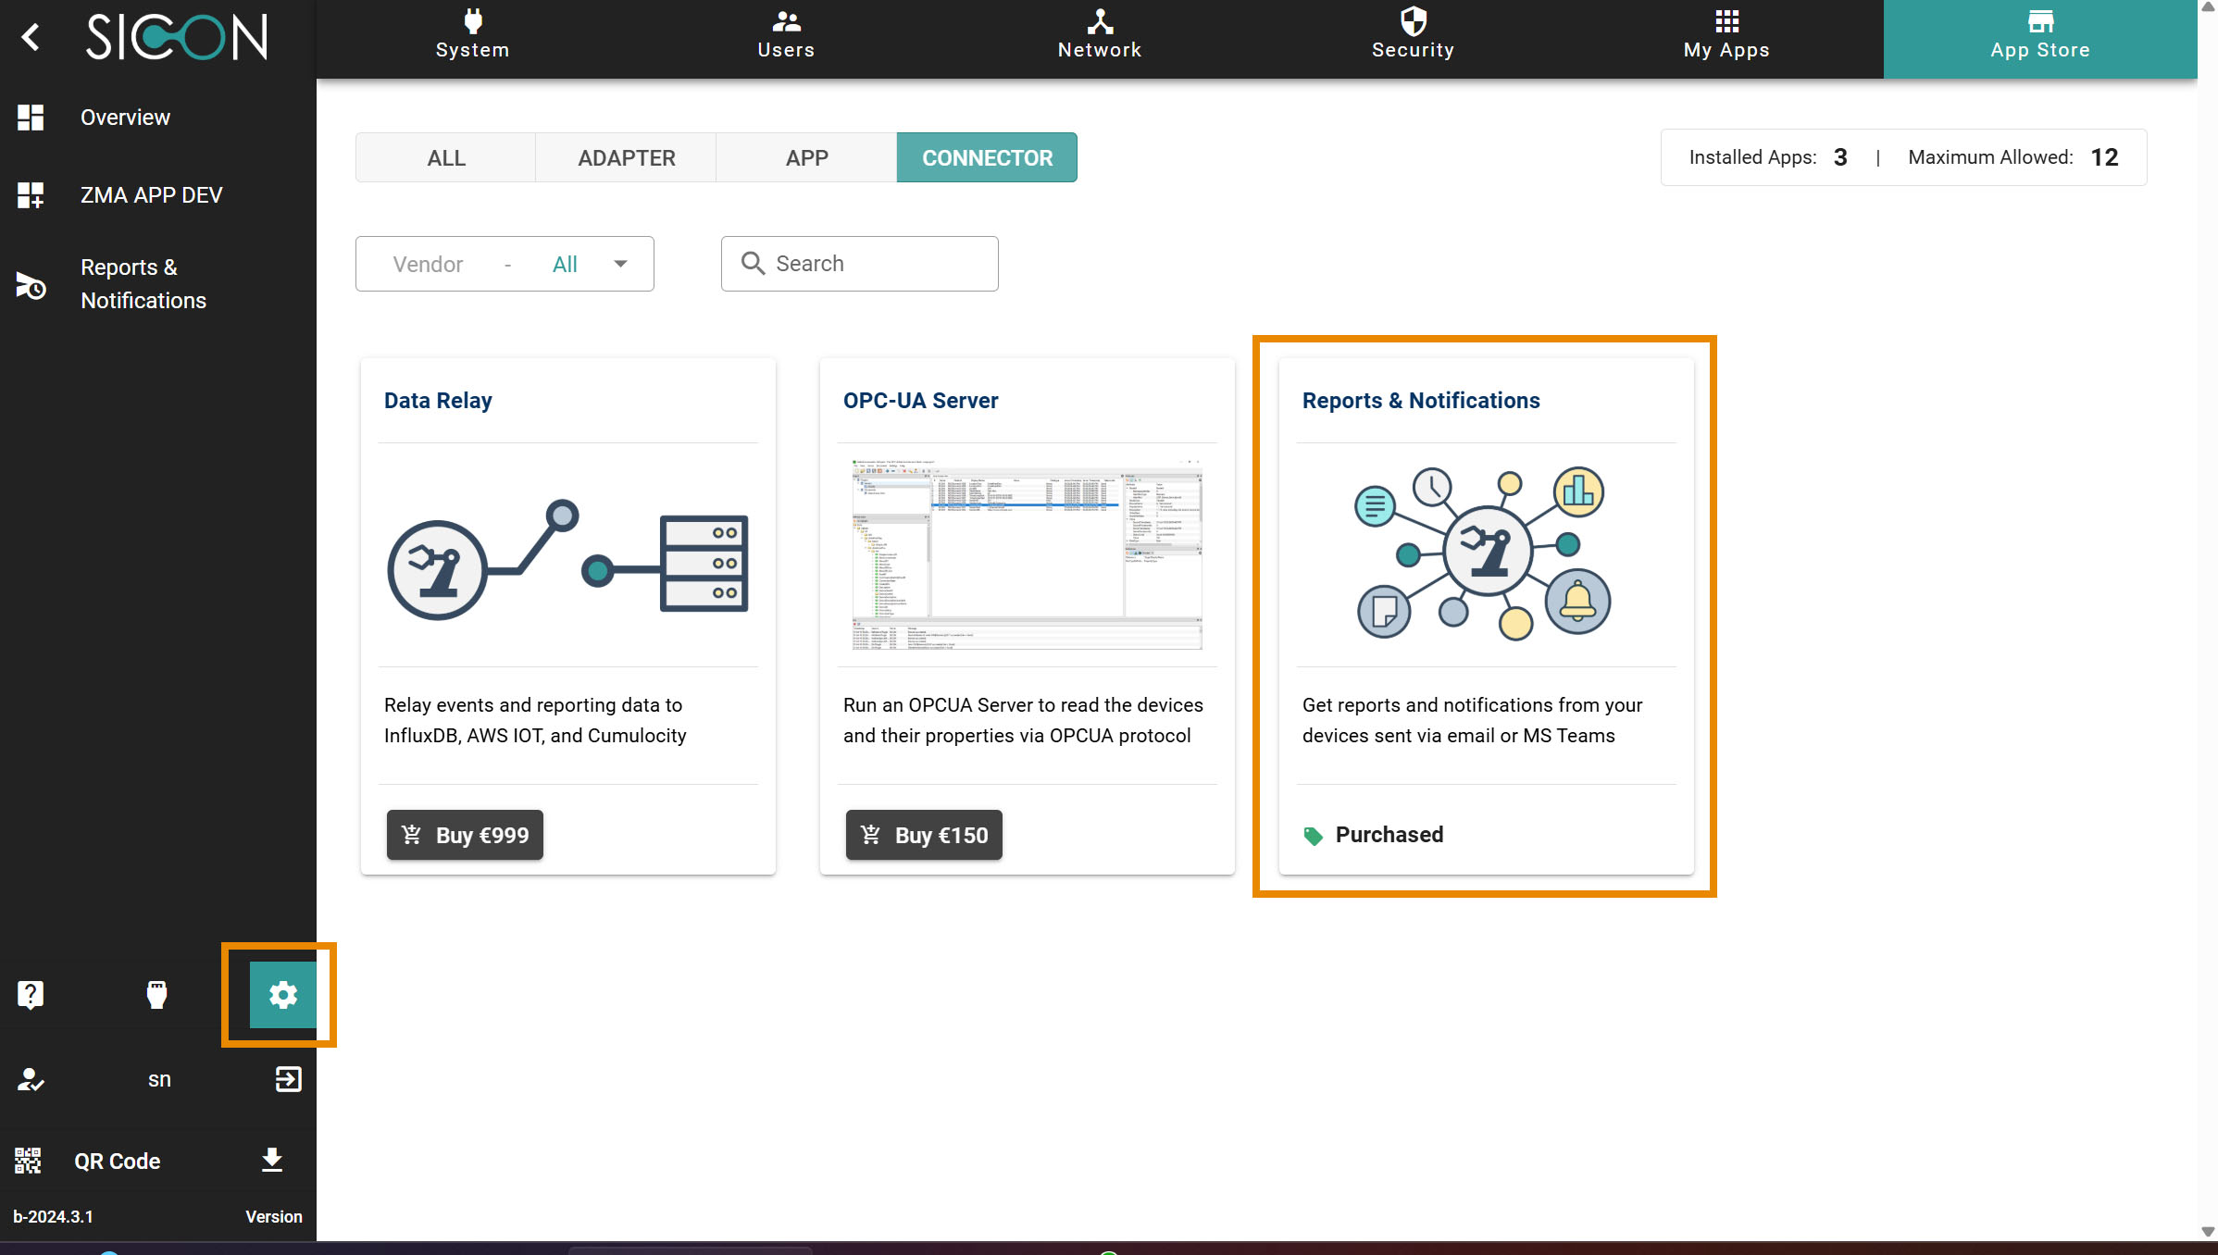2218x1255 pixels.
Task: Go to the Security top menu
Action: pos(1413,37)
